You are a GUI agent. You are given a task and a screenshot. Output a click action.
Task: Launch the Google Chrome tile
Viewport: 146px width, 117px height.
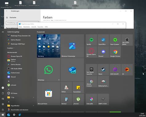pos(115,52)
